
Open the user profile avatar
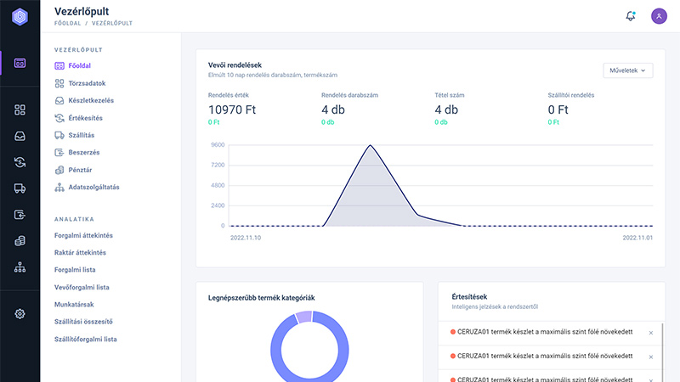pos(659,16)
